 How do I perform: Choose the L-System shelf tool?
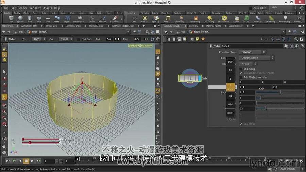67,19
